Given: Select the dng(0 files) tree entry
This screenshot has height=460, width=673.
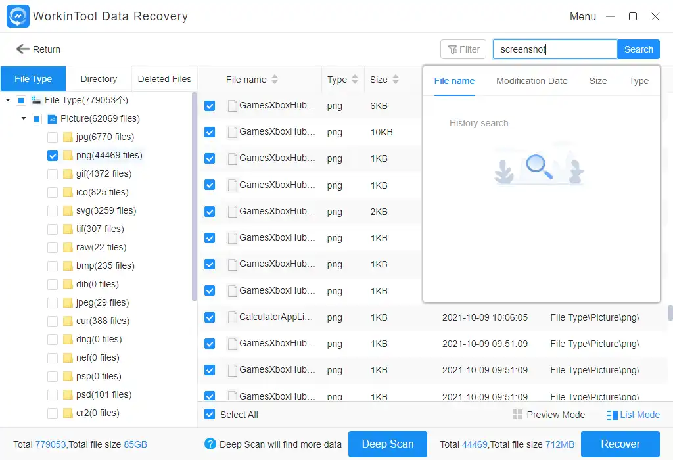Looking at the screenshot, I should tap(99, 340).
